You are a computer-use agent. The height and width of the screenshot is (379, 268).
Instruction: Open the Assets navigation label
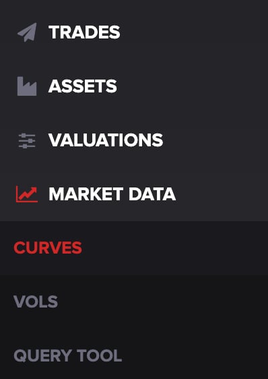(x=83, y=86)
